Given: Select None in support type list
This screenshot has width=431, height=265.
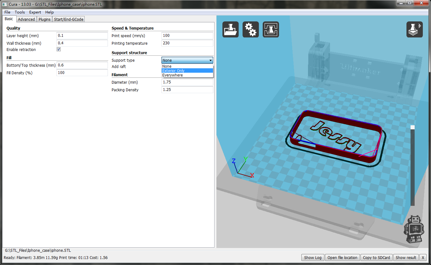Looking at the screenshot, I should [x=188, y=66].
